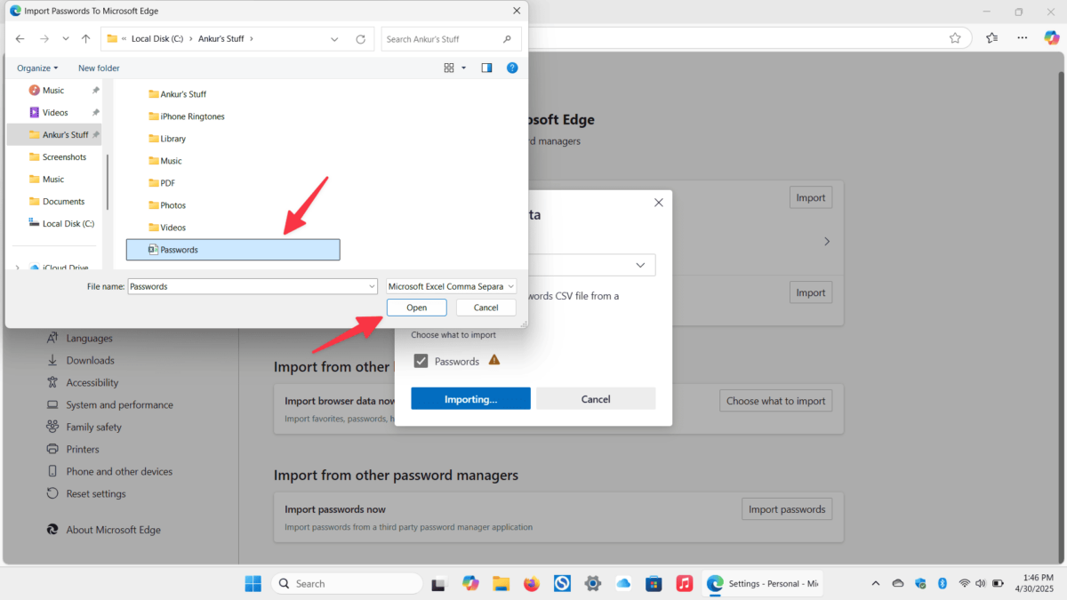Image resolution: width=1067 pixels, height=600 pixels.
Task: Open the Printers settings page
Action: (x=82, y=449)
